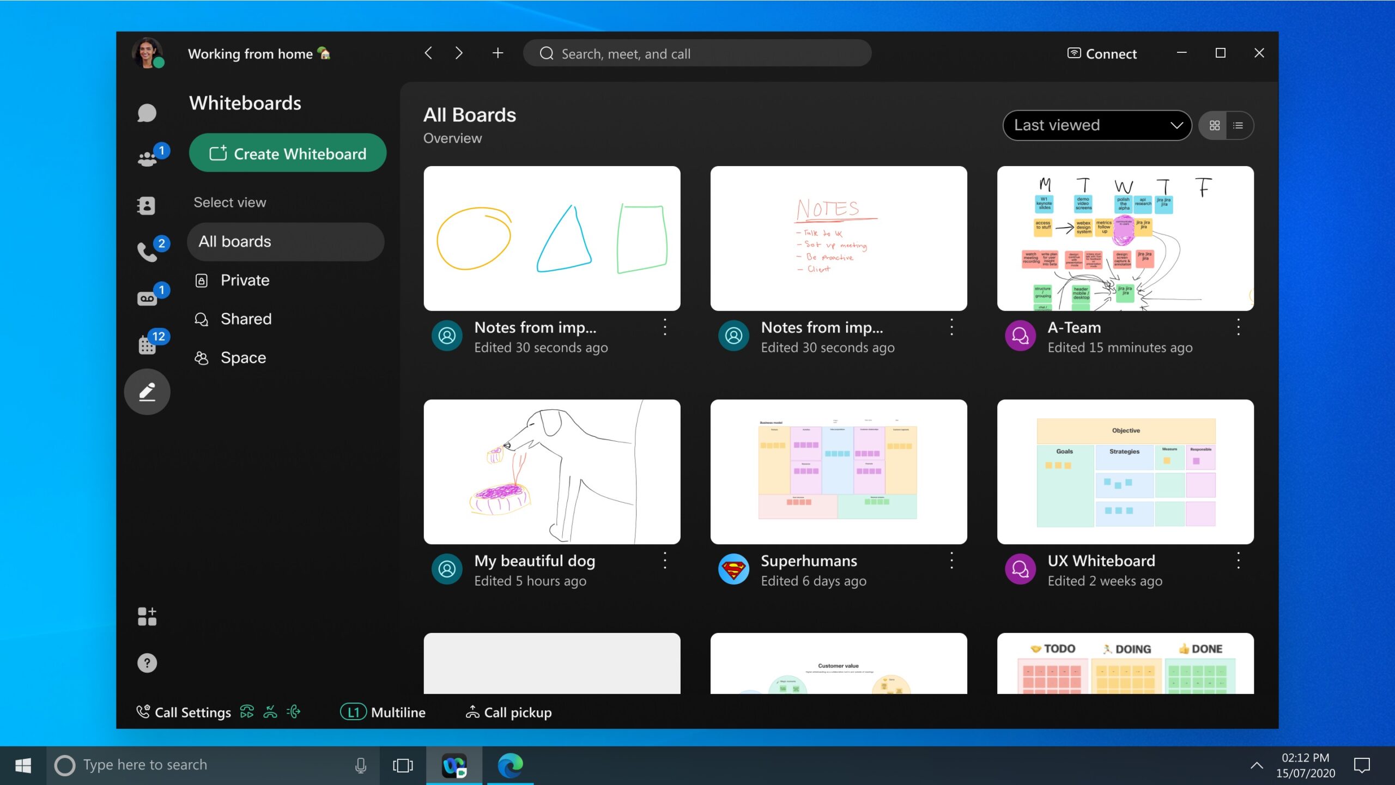Screen dimensions: 1395x785
Task: Click the Search, meet, and call field
Action: [697, 53]
